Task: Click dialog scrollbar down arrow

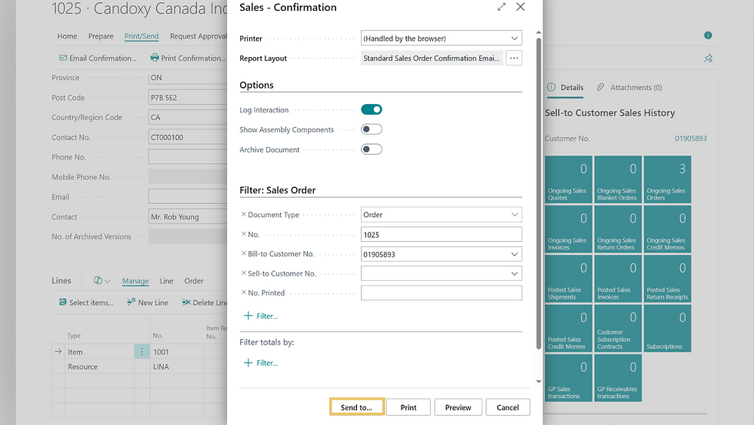Action: [x=539, y=381]
